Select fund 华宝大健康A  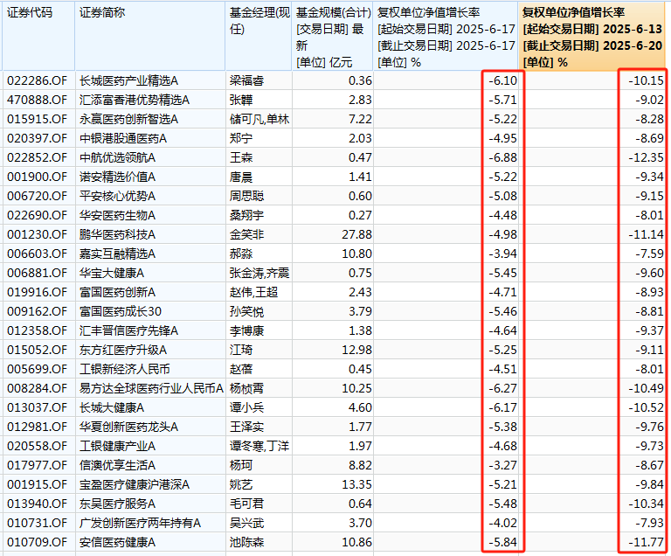pos(112,274)
